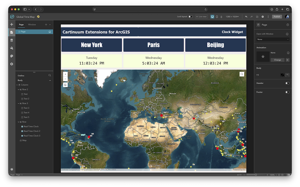The image size is (300, 187).
Task: Click the Publish button
Action: (277, 17)
